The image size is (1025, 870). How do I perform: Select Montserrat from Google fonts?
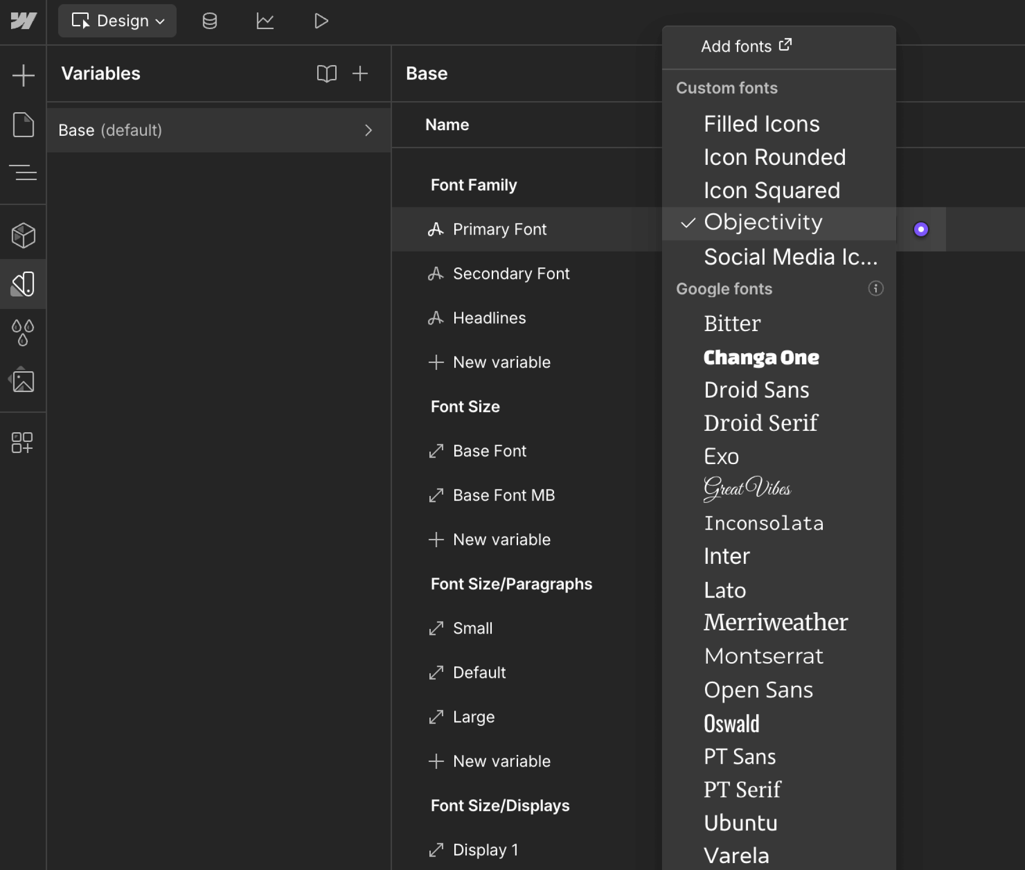click(x=763, y=655)
